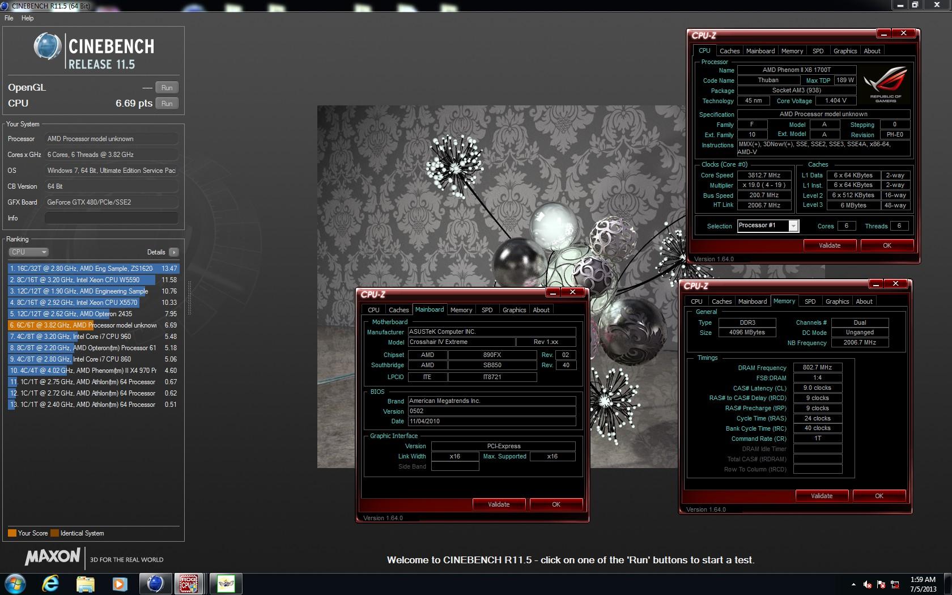The image size is (952, 595).
Task: Open Graphics tab in top CPU-Z window
Action: [x=845, y=51]
